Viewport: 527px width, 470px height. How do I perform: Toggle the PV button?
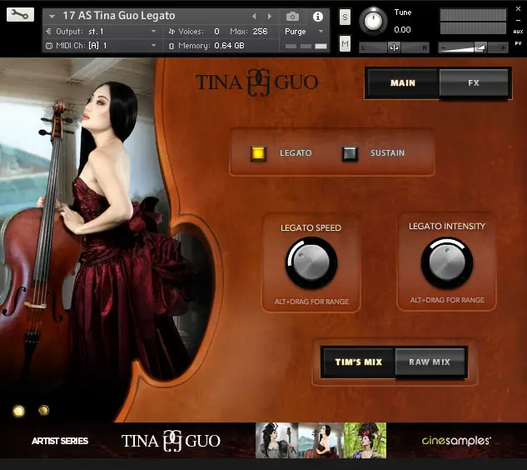click(x=518, y=43)
